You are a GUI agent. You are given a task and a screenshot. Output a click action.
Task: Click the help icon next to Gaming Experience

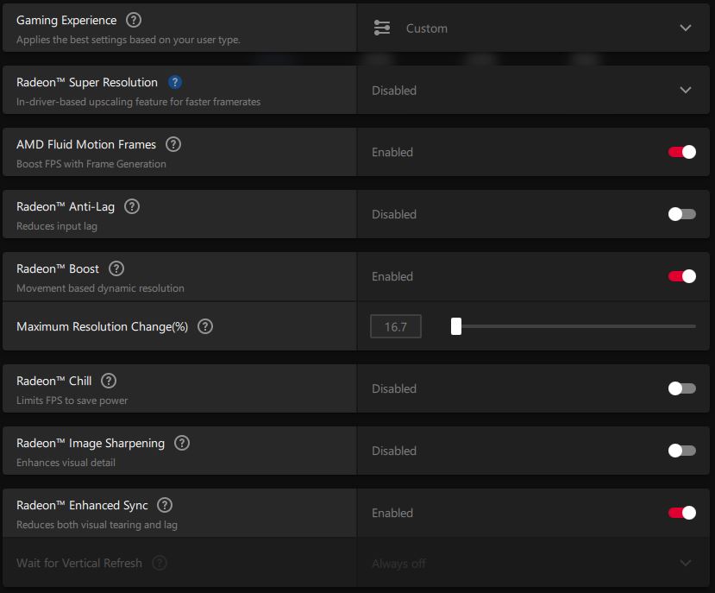coord(134,20)
